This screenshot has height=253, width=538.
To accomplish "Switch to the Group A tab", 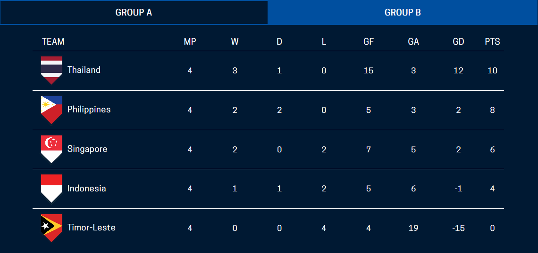I will [134, 13].
